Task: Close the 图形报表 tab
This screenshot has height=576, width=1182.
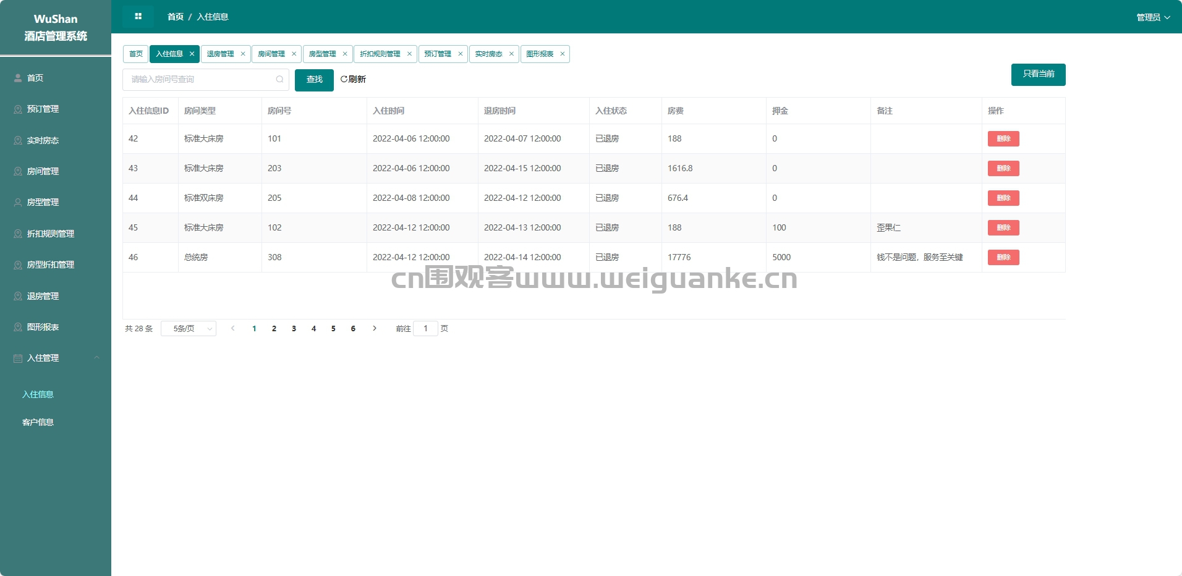Action: point(563,54)
